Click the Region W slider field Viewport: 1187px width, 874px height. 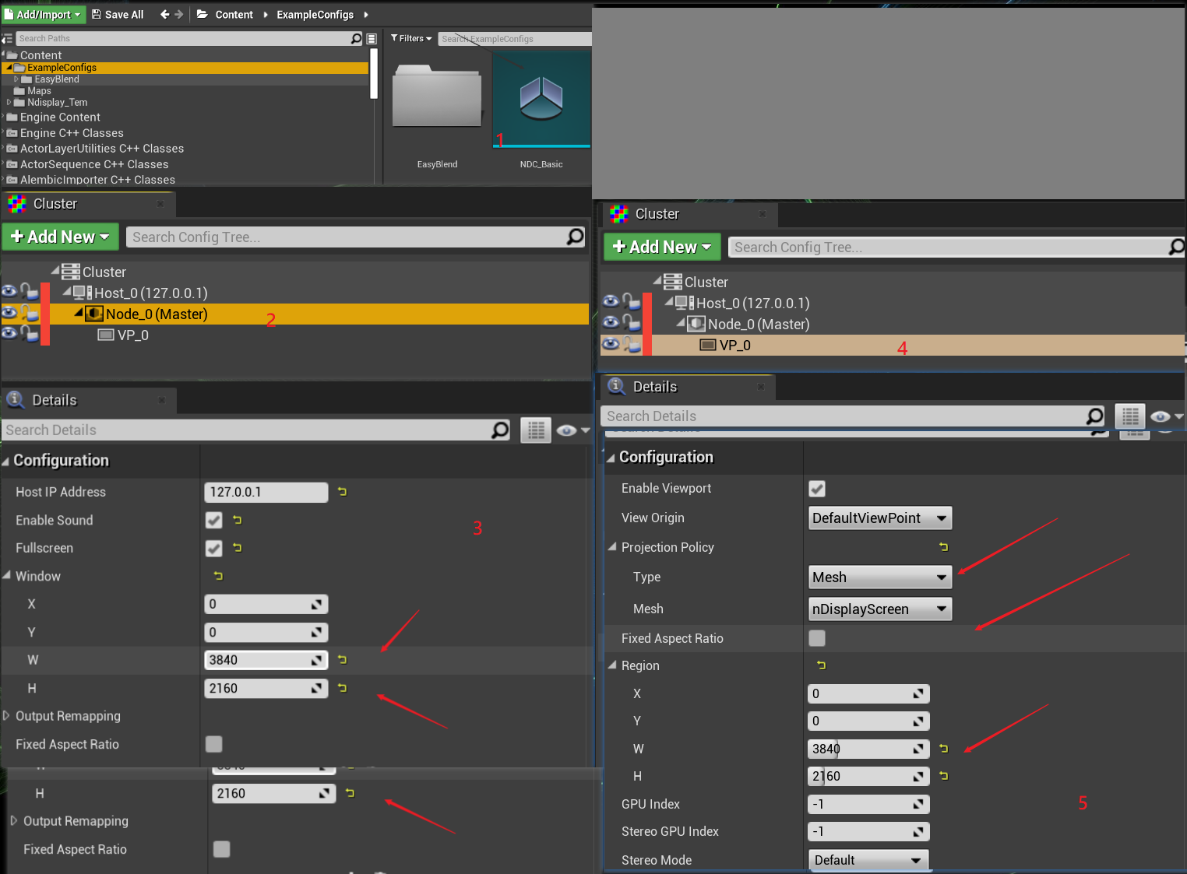tap(868, 749)
